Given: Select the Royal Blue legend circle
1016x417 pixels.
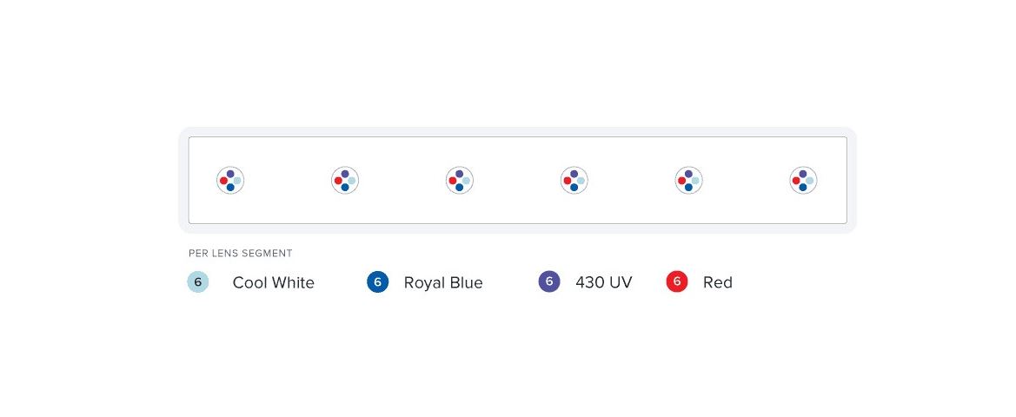Looking at the screenshot, I should tap(378, 282).
